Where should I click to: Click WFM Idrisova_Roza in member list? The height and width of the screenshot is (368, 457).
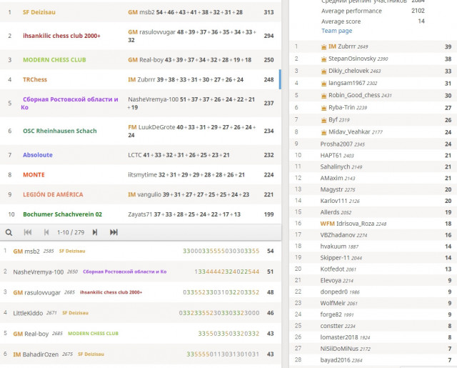coord(347,224)
